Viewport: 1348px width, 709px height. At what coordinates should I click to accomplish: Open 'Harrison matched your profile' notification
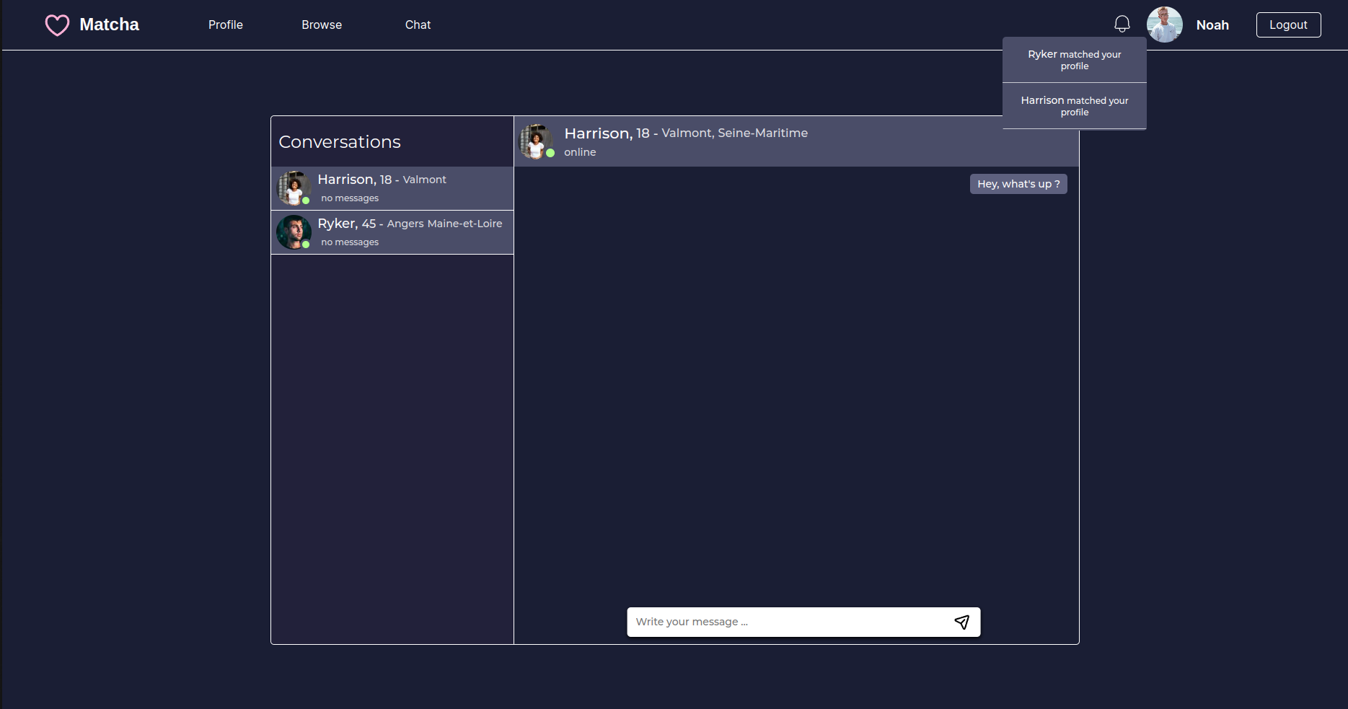[1074, 106]
